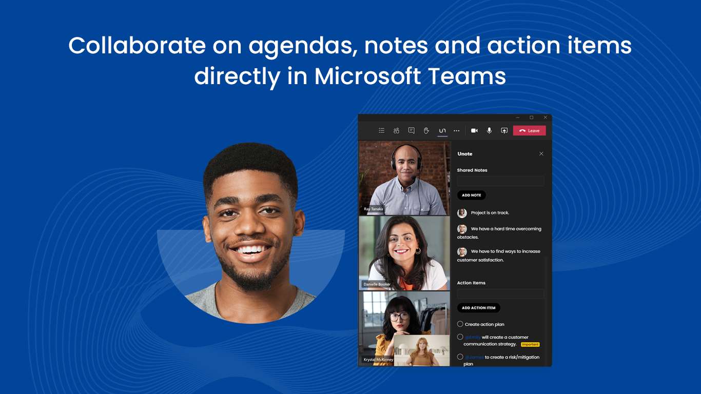Click the 'Krystal McKinney' name label
This screenshot has width=701, height=394.
pyautogui.click(x=378, y=360)
